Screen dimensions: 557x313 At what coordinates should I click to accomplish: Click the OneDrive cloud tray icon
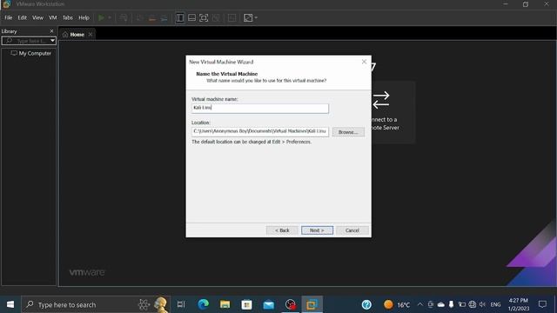click(x=441, y=304)
